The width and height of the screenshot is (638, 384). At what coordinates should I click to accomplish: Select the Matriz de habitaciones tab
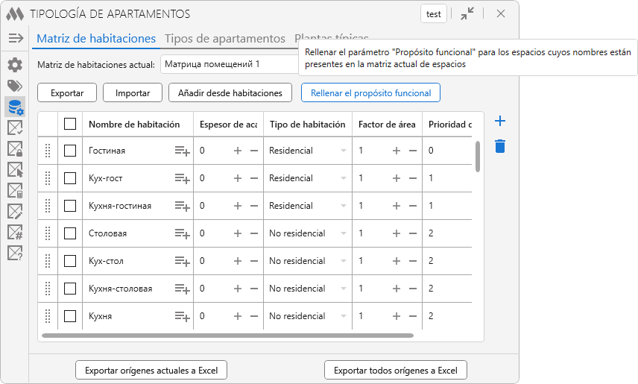coord(96,39)
